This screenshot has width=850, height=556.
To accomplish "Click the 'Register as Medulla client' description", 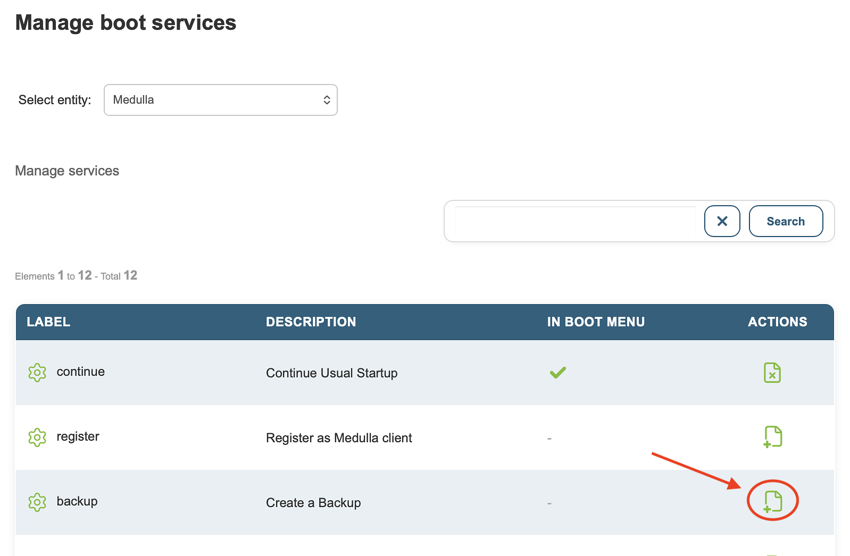I will 339,438.
